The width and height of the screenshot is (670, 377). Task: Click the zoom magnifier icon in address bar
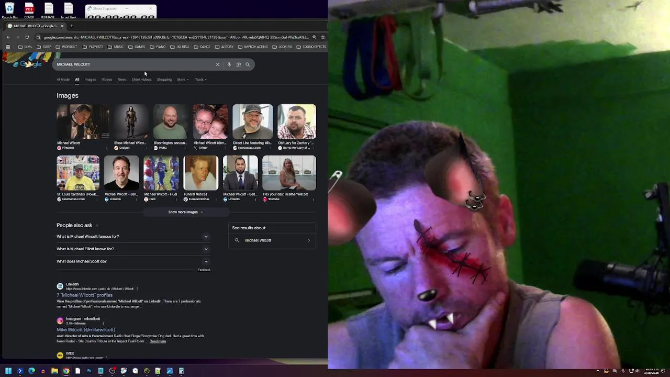[314, 37]
